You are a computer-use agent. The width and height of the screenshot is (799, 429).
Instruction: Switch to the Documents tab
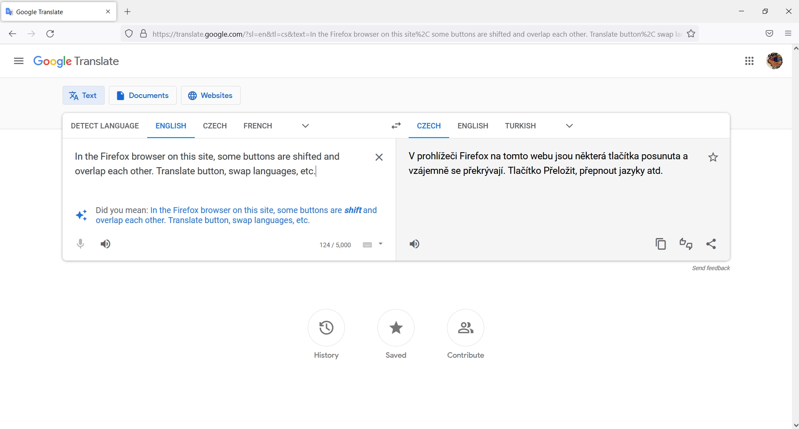pyautogui.click(x=143, y=95)
